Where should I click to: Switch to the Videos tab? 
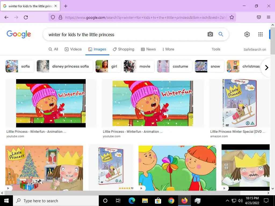[x=73, y=49]
